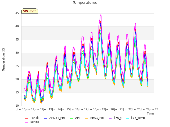Click the 20 y-axis tick label

click(x=17, y=79)
